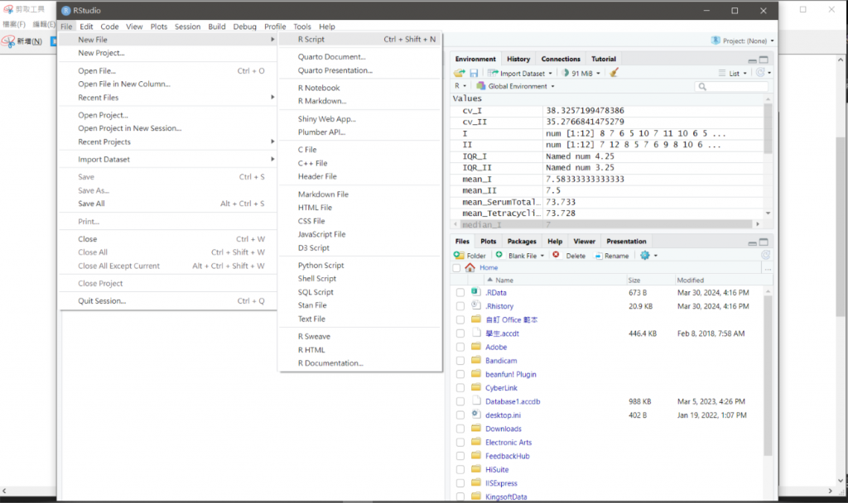
Task: Choose R Script from New File submenu
Action: (x=359, y=40)
